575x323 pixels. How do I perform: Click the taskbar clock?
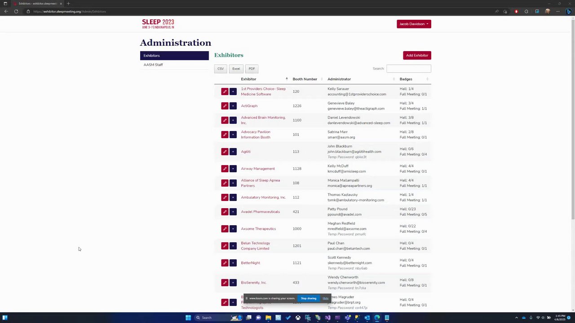560,318
